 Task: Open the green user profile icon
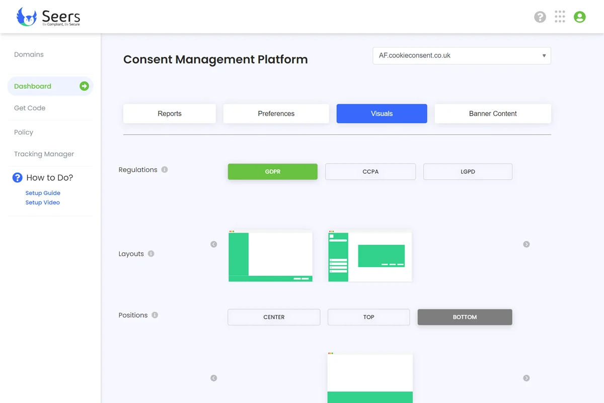(x=580, y=17)
